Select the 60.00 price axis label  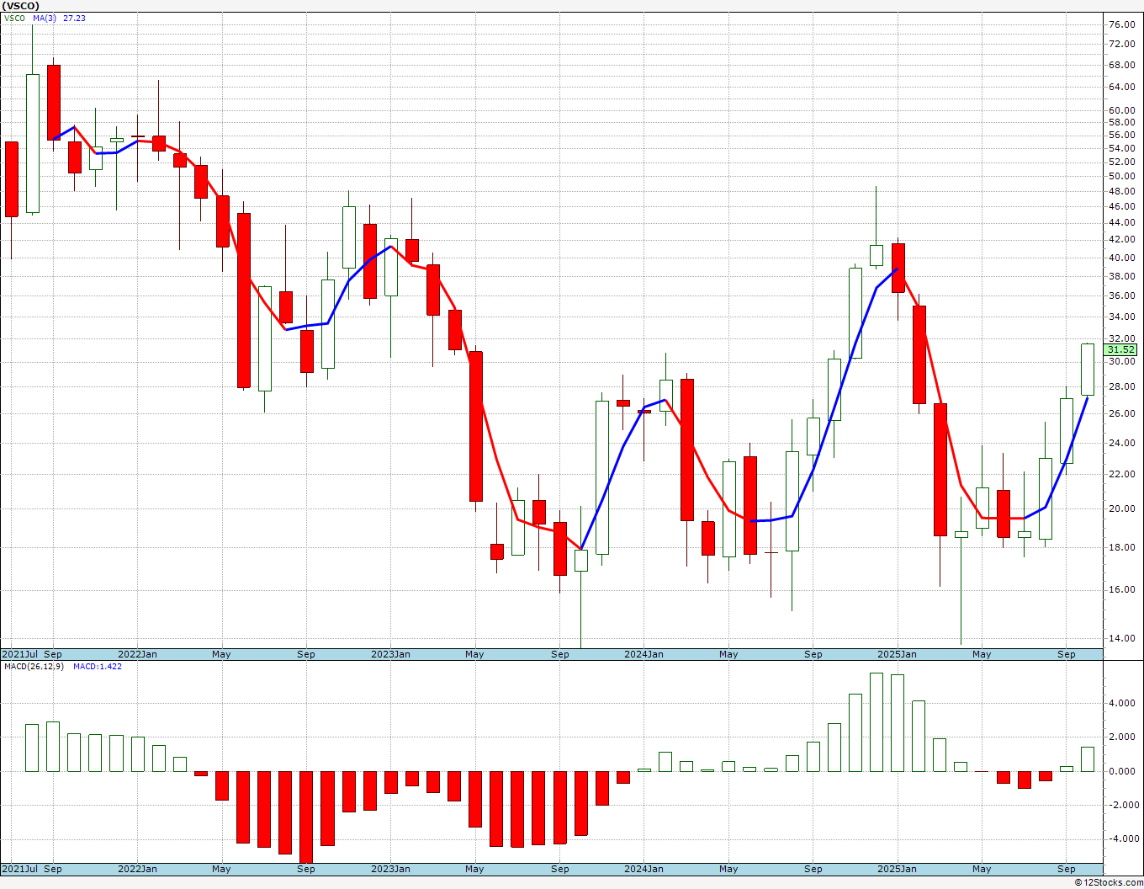coord(1121,110)
